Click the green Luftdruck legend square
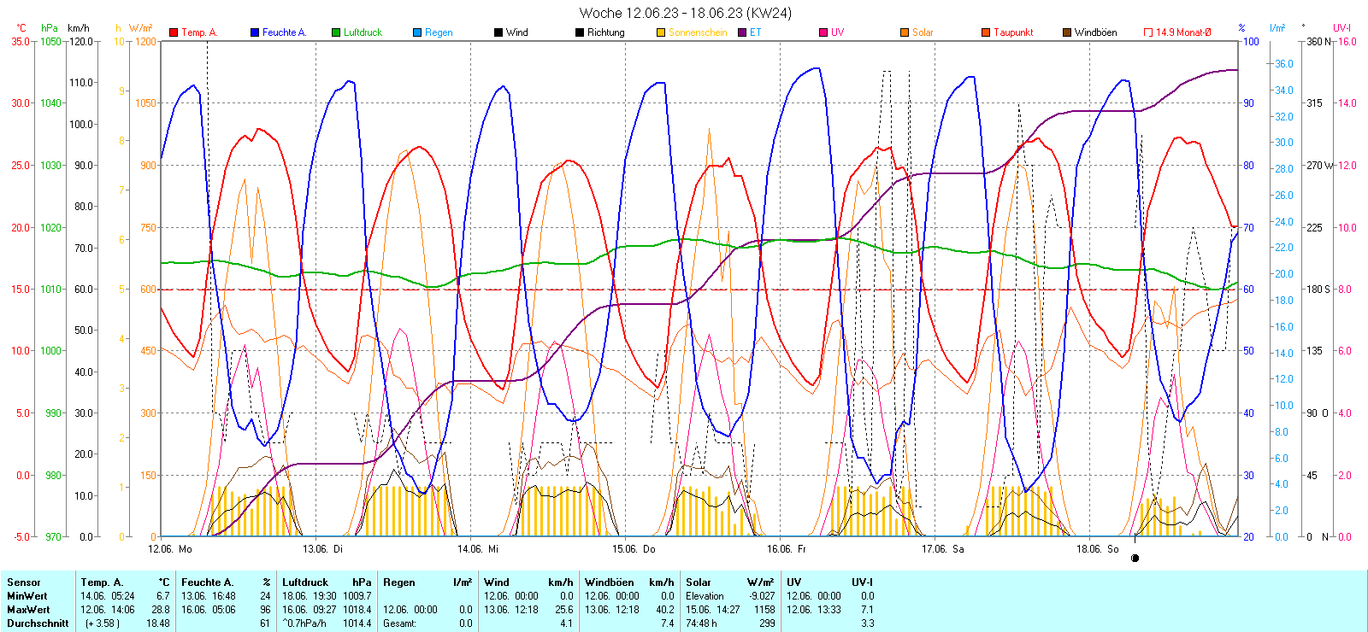The height and width of the screenshot is (632, 1368). click(336, 32)
